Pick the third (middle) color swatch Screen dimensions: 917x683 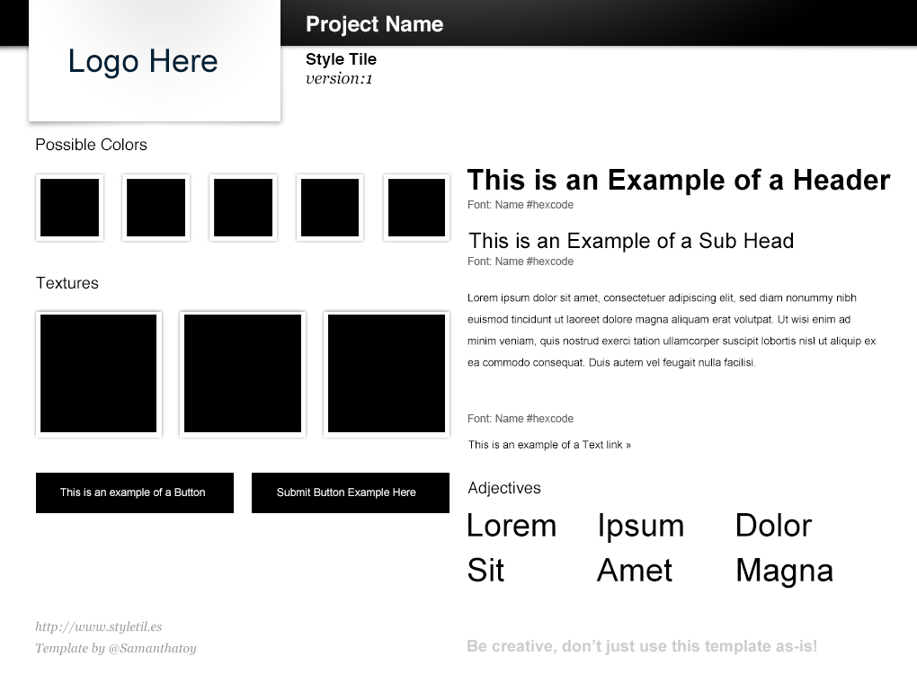(244, 208)
